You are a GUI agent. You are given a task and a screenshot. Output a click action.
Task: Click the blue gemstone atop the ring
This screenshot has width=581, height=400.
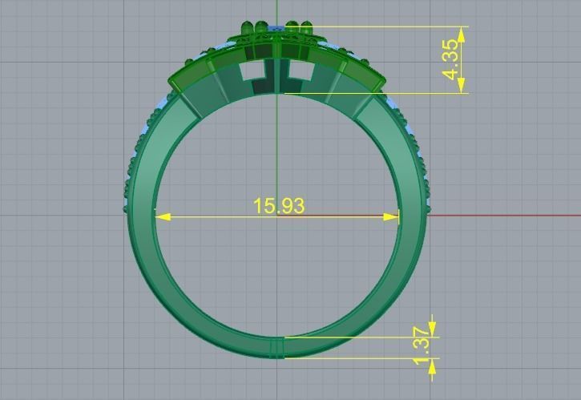(x=276, y=28)
